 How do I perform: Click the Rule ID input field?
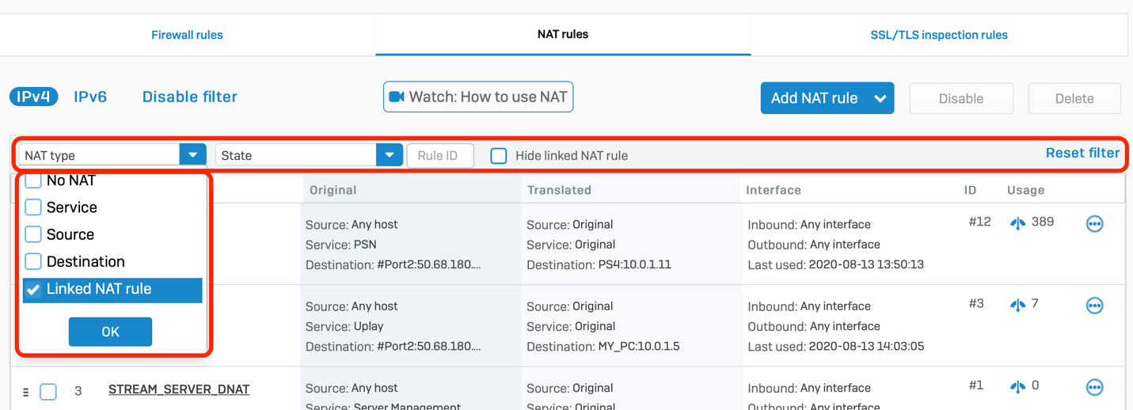tap(440, 156)
